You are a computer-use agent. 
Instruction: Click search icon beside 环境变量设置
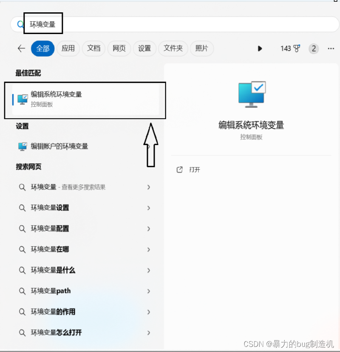[x=22, y=208]
